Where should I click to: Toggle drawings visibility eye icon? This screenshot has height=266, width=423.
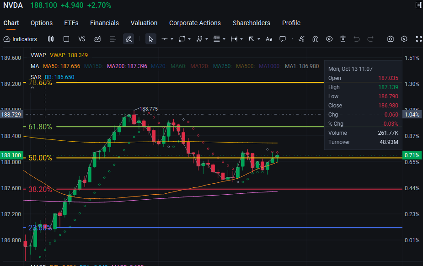pos(329,39)
